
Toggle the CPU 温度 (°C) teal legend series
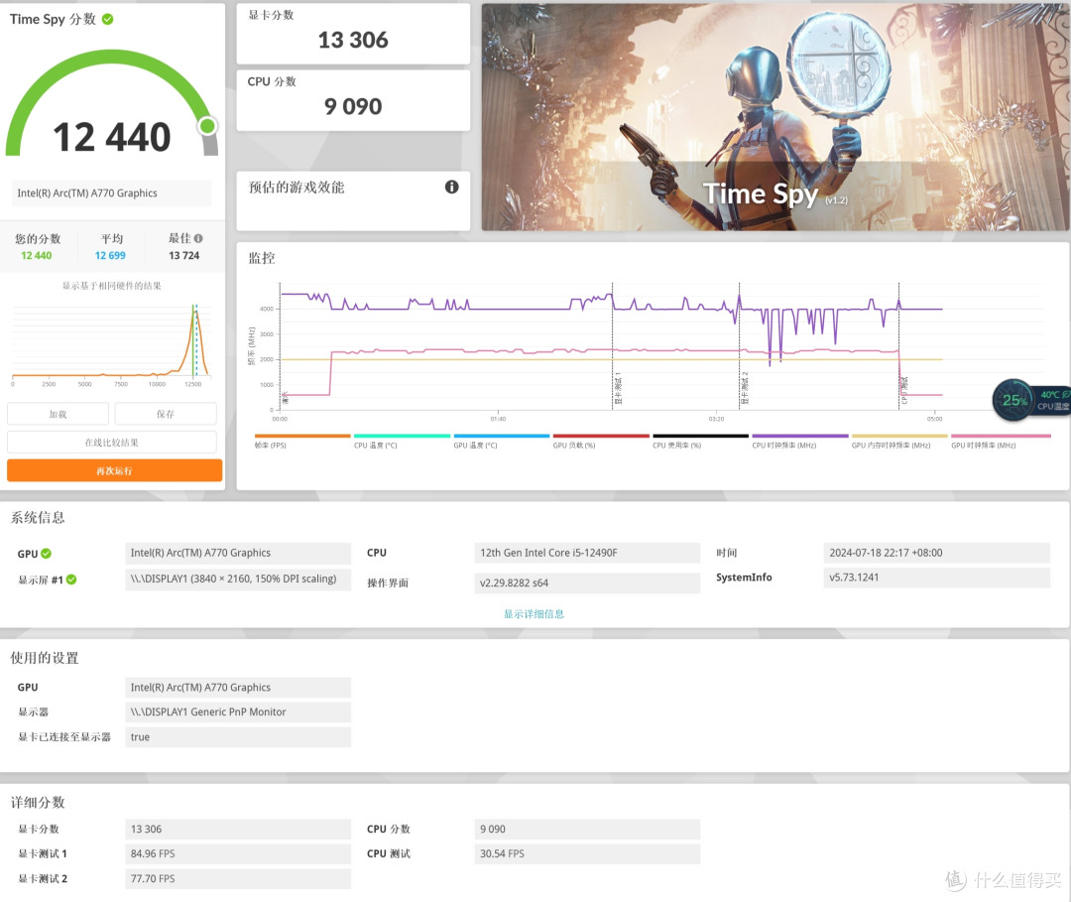(402, 442)
